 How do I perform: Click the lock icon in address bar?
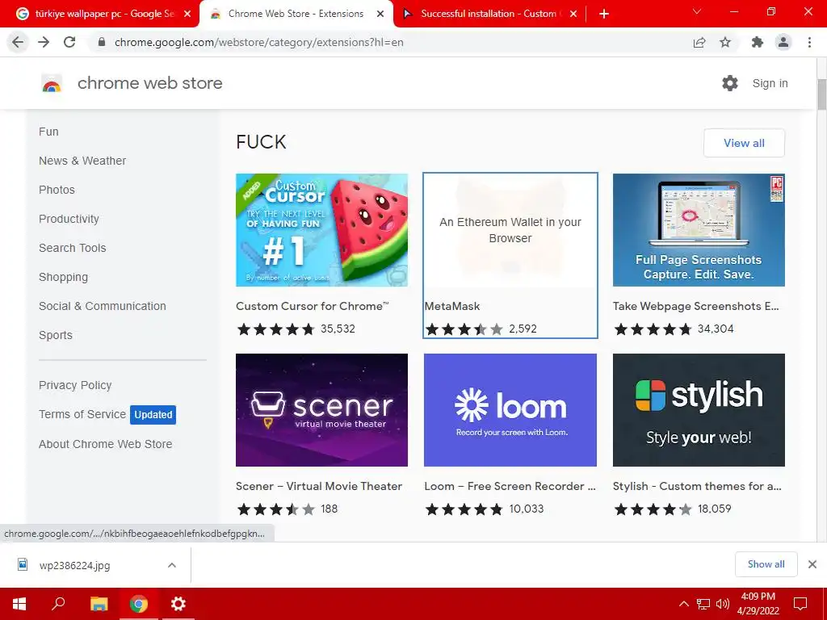click(102, 42)
